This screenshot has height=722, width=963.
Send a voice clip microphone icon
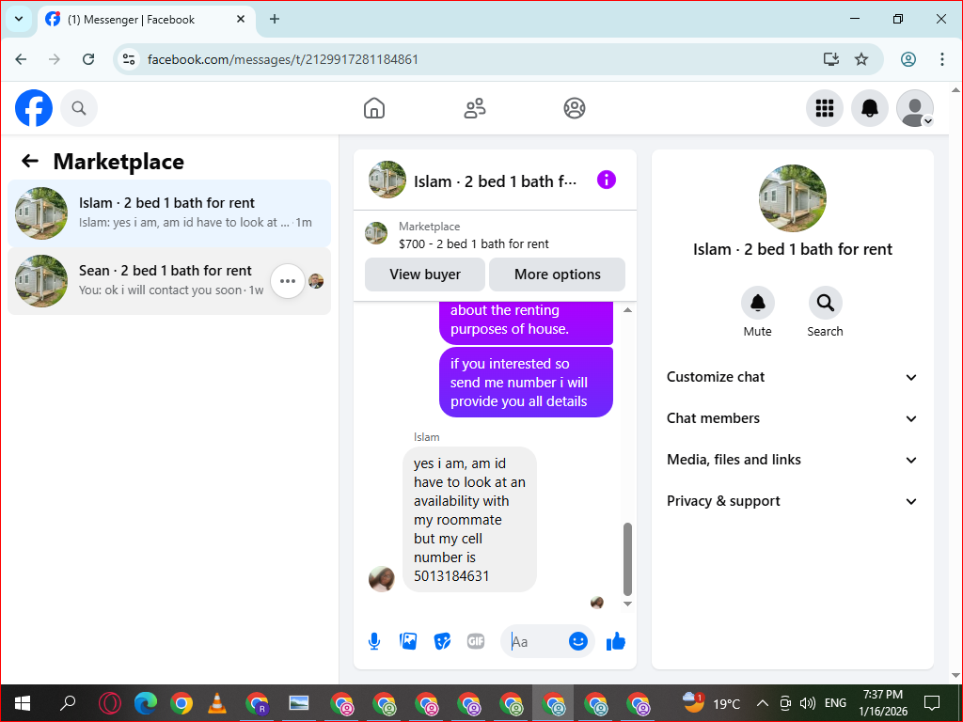tap(374, 641)
